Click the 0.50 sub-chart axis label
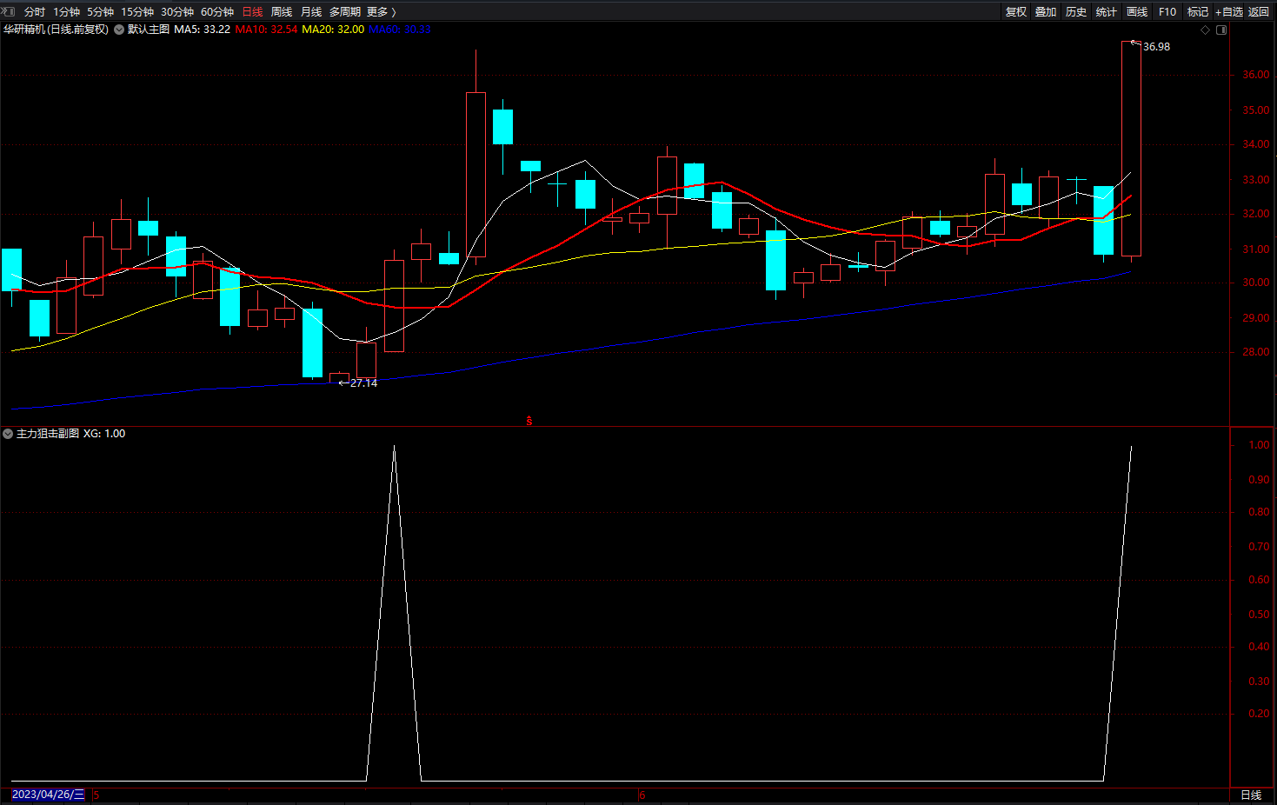This screenshot has width=1277, height=805. click(x=1259, y=615)
